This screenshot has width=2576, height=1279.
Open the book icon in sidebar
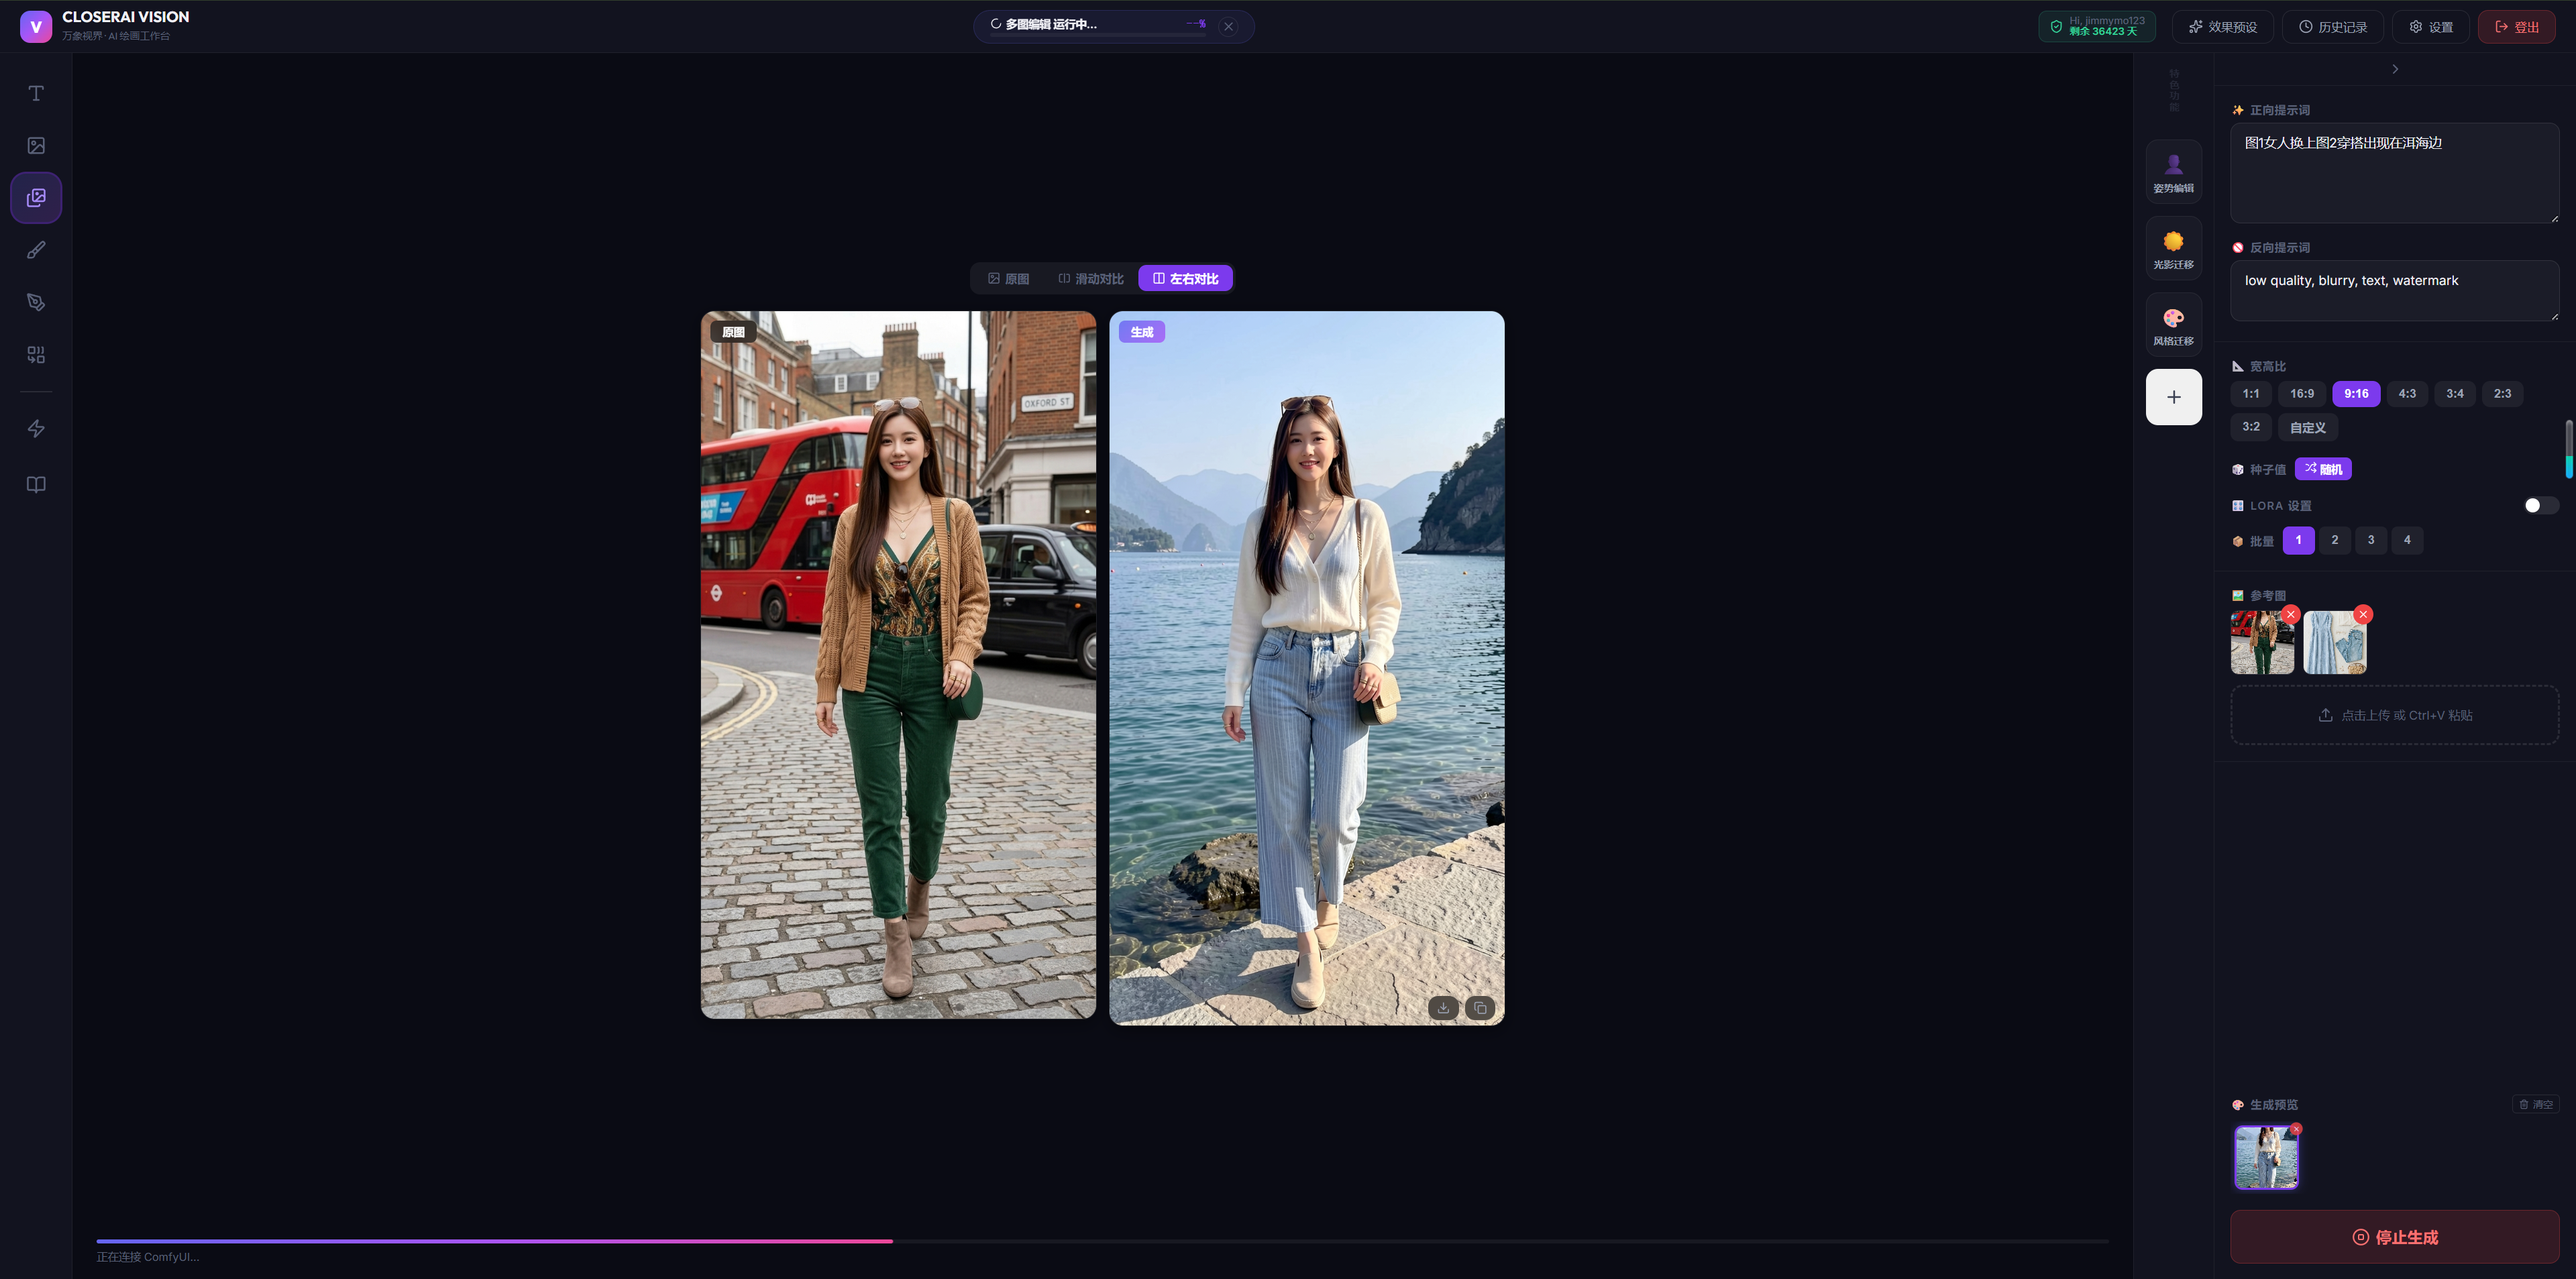pyautogui.click(x=36, y=485)
